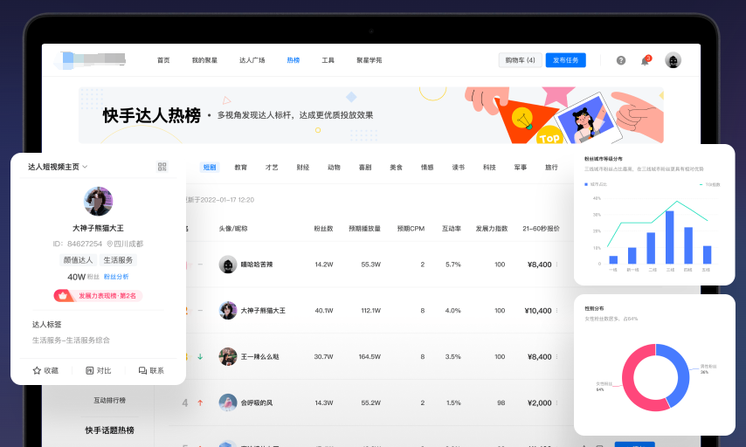Open 我的聚星 in top navigation

click(x=204, y=60)
